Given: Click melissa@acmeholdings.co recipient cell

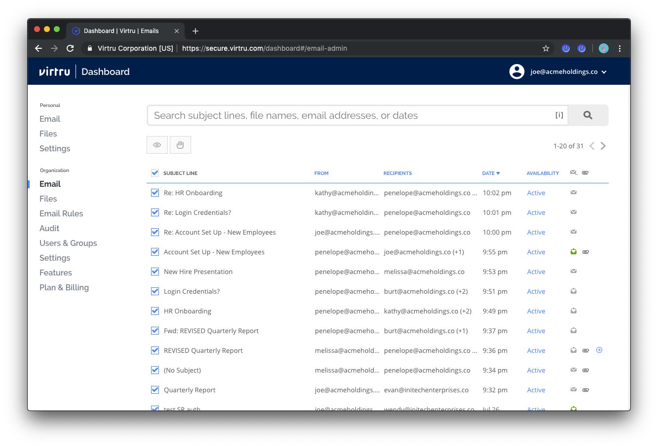Looking at the screenshot, I should tap(424, 272).
